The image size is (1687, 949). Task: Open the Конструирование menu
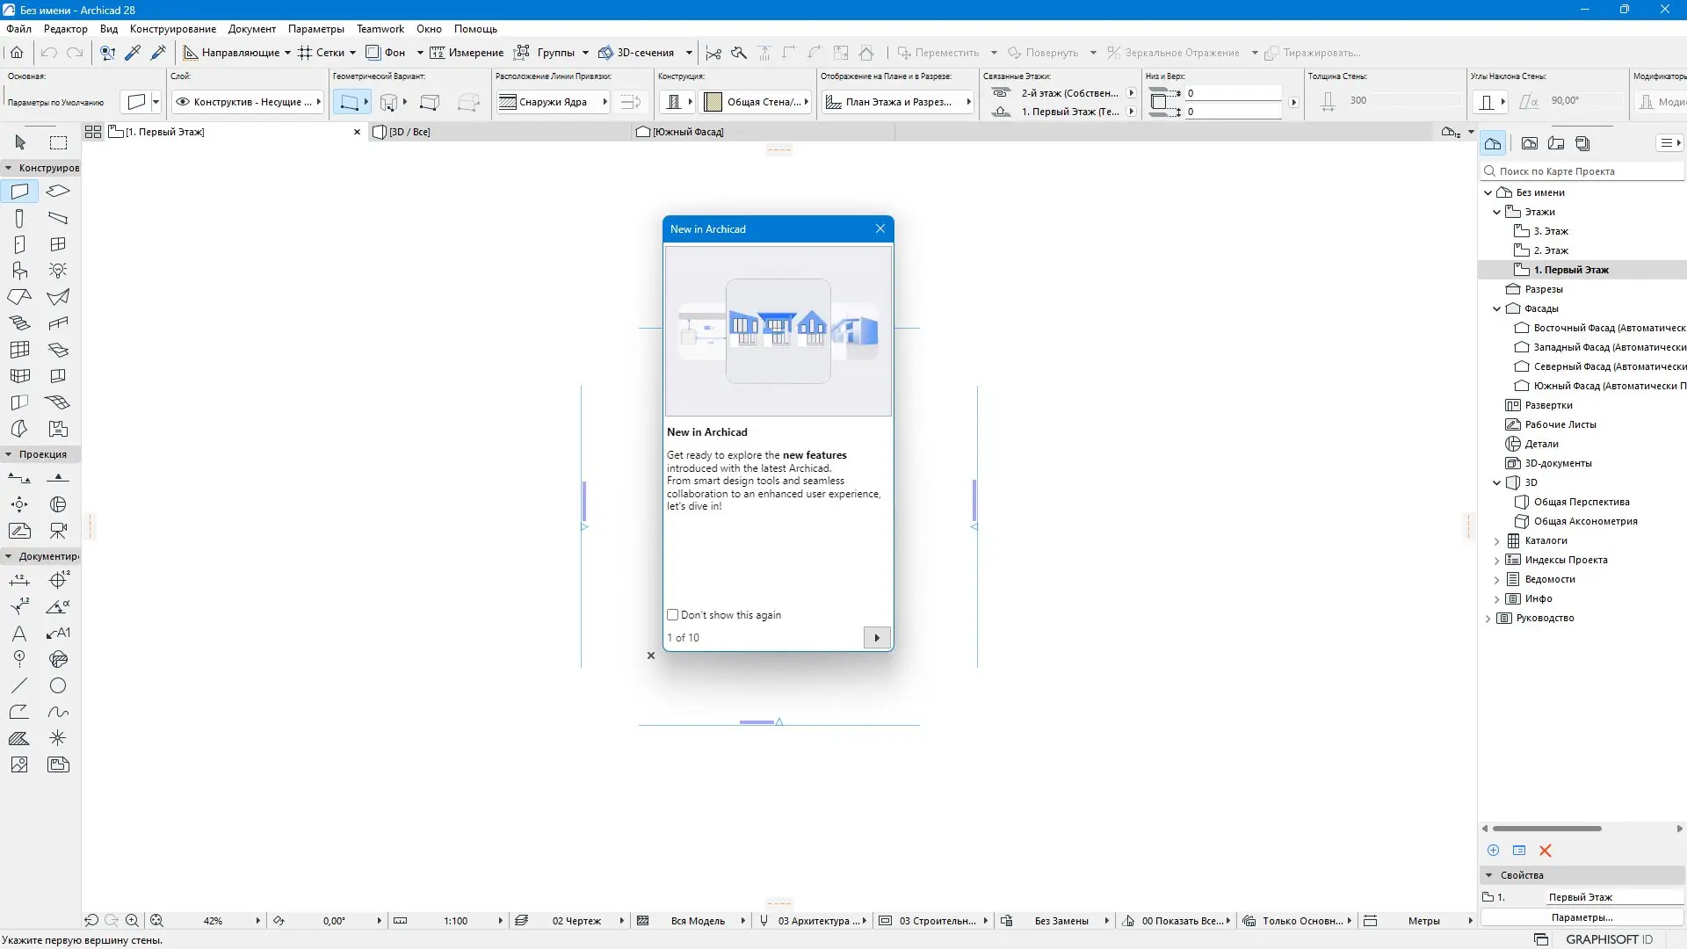[x=173, y=29]
